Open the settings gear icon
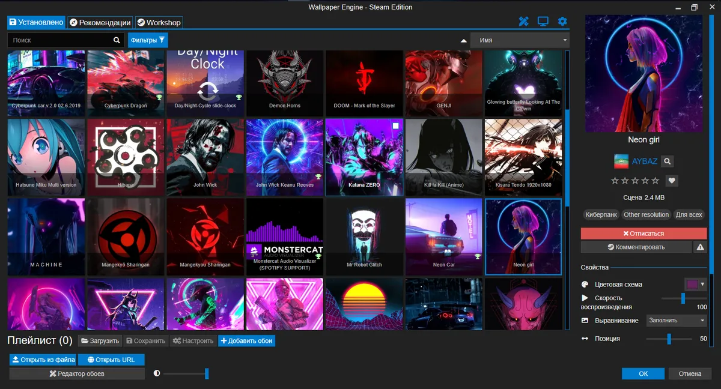This screenshot has width=721, height=389. point(562,22)
